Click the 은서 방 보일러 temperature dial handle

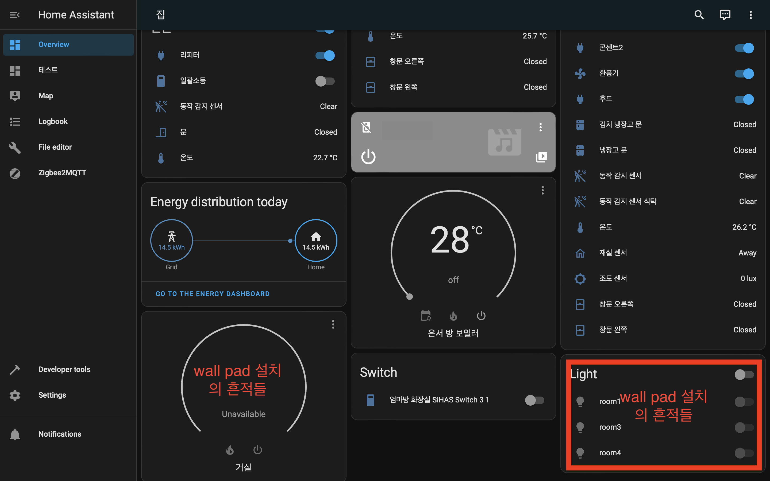point(410,297)
